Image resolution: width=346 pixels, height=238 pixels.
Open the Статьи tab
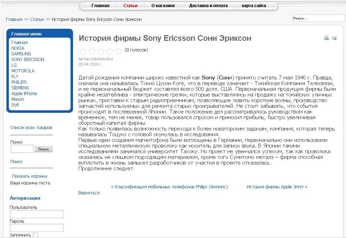coord(130,6)
